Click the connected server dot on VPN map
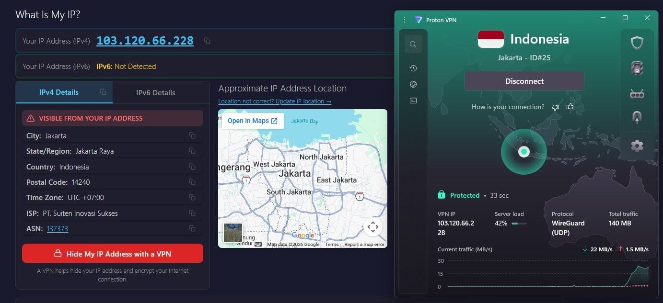663x303 pixels. click(524, 152)
